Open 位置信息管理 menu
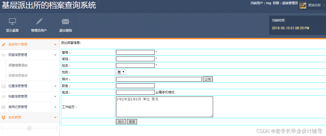This screenshot has height=136, width=326. click(x=30, y=86)
